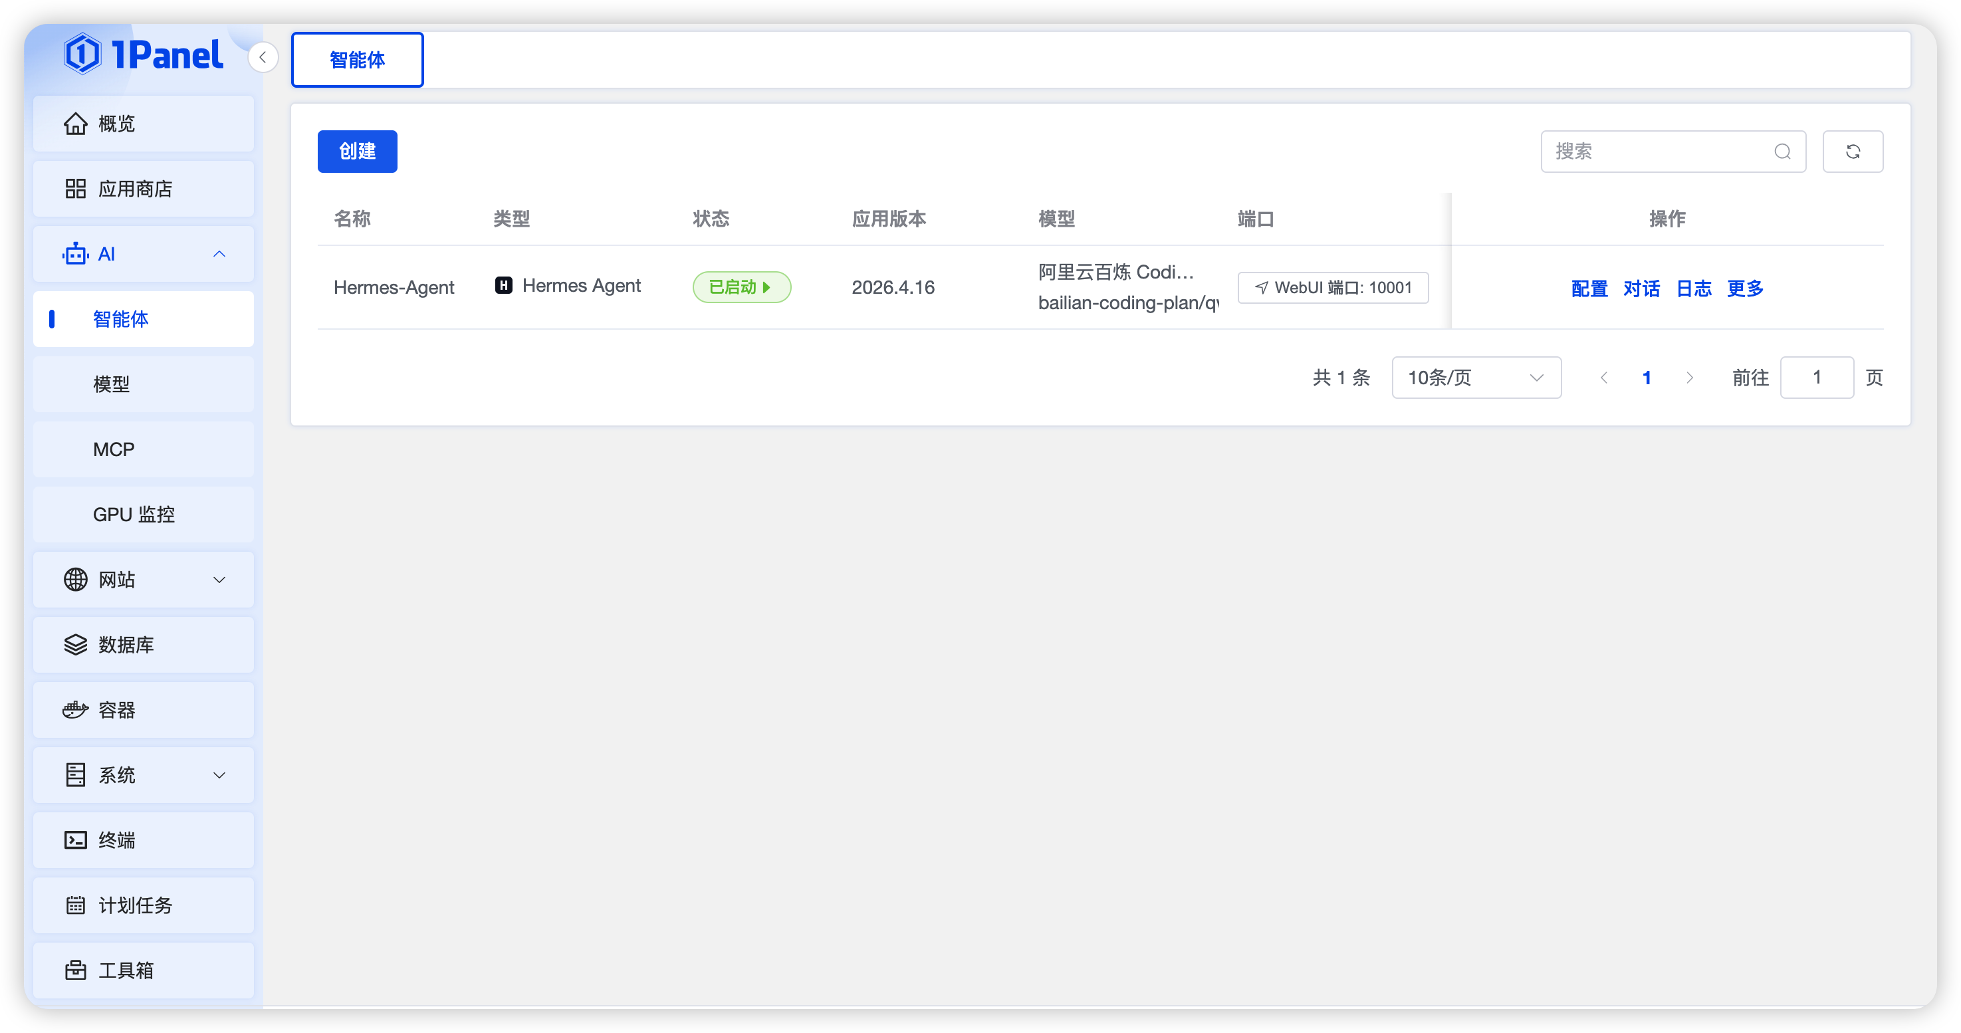Open GPU 监控 in the sidebar
Viewport: 1961px width, 1033px height.
(143, 515)
